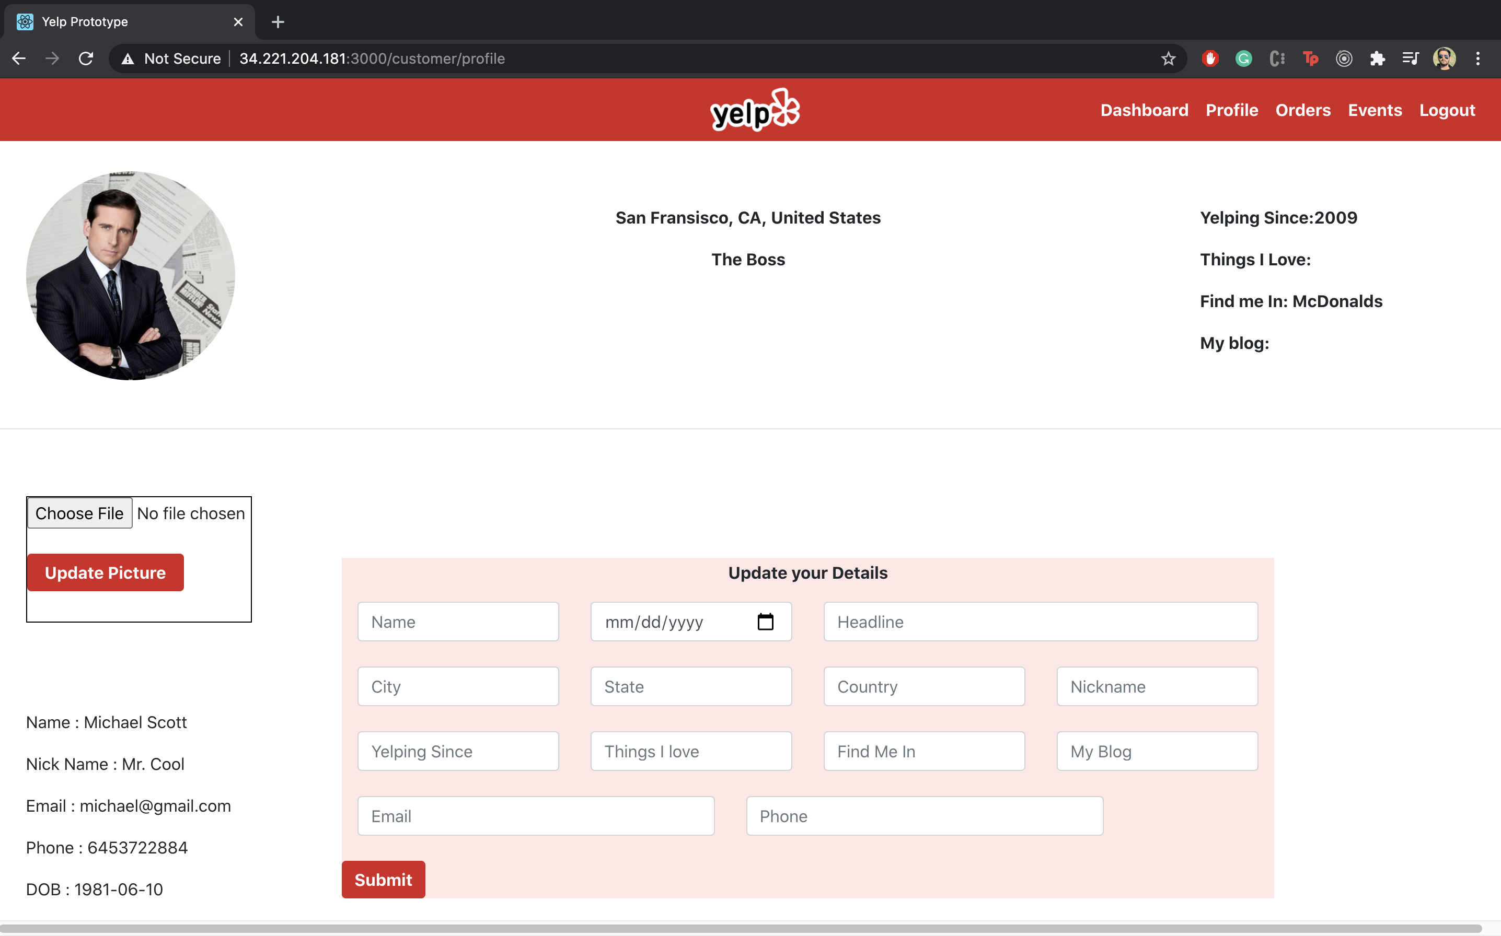Bookmark this page with the star icon
The width and height of the screenshot is (1501, 936).
[1168, 59]
